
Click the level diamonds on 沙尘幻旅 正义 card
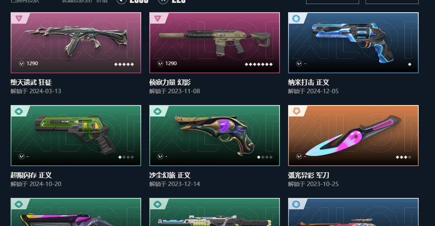pyautogui.click(x=265, y=157)
